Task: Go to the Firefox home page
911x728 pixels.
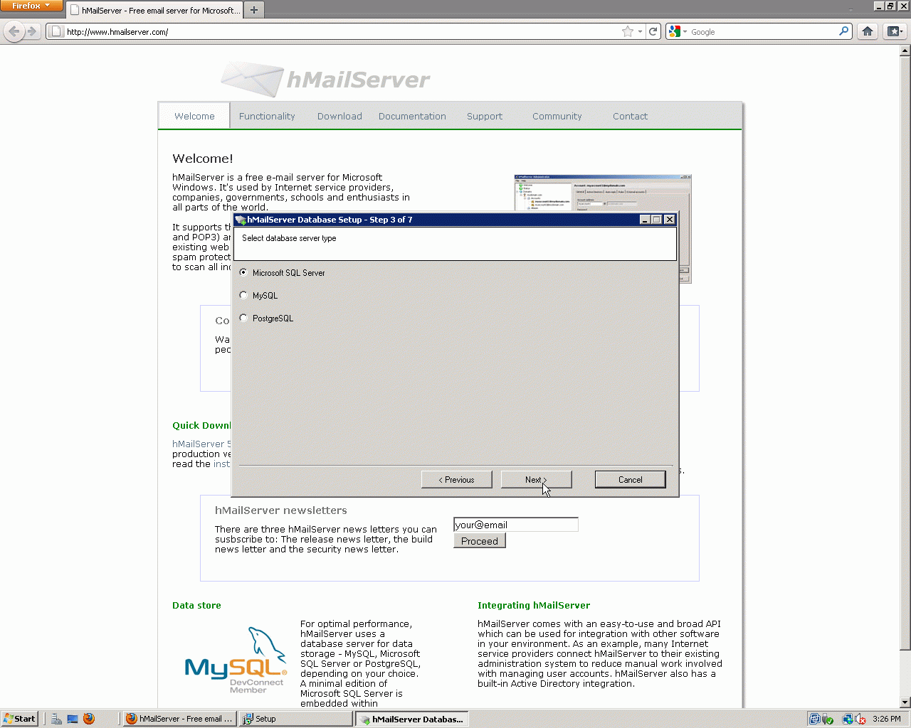Action: tap(867, 31)
